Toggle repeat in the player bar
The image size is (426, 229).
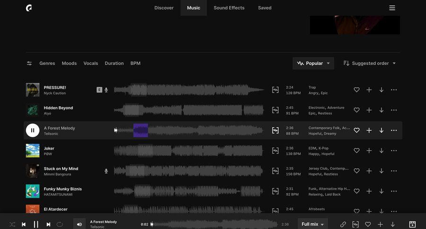tap(60, 224)
